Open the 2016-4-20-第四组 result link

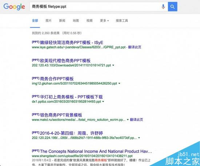click(71, 133)
